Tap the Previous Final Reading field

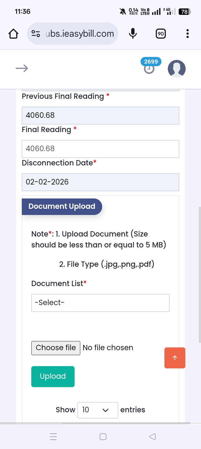click(x=100, y=115)
